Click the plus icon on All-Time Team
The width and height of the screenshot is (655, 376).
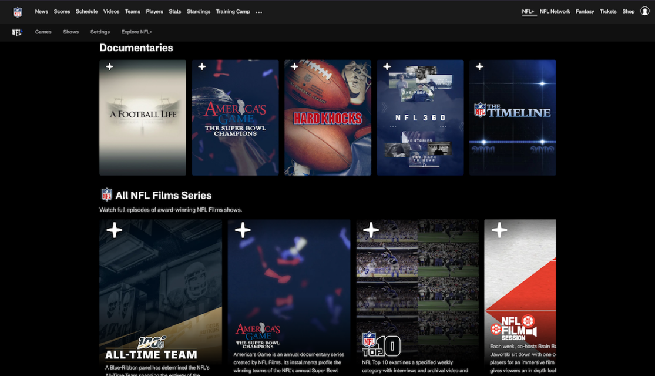114,230
